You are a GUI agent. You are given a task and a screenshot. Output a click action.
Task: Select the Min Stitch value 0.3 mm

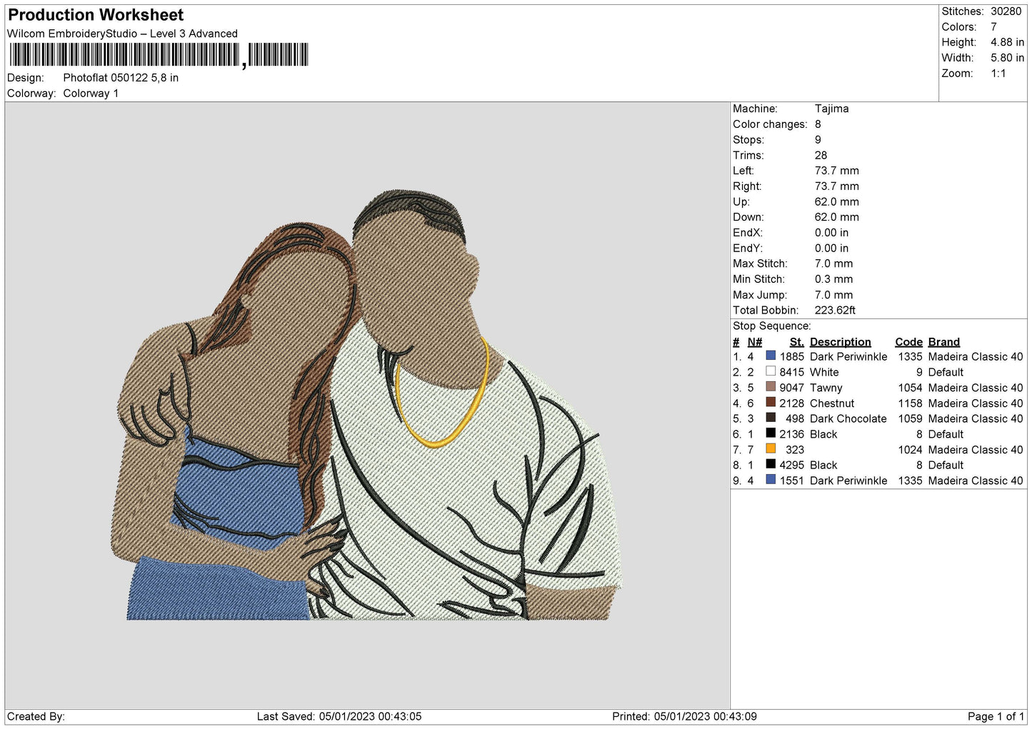[833, 279]
